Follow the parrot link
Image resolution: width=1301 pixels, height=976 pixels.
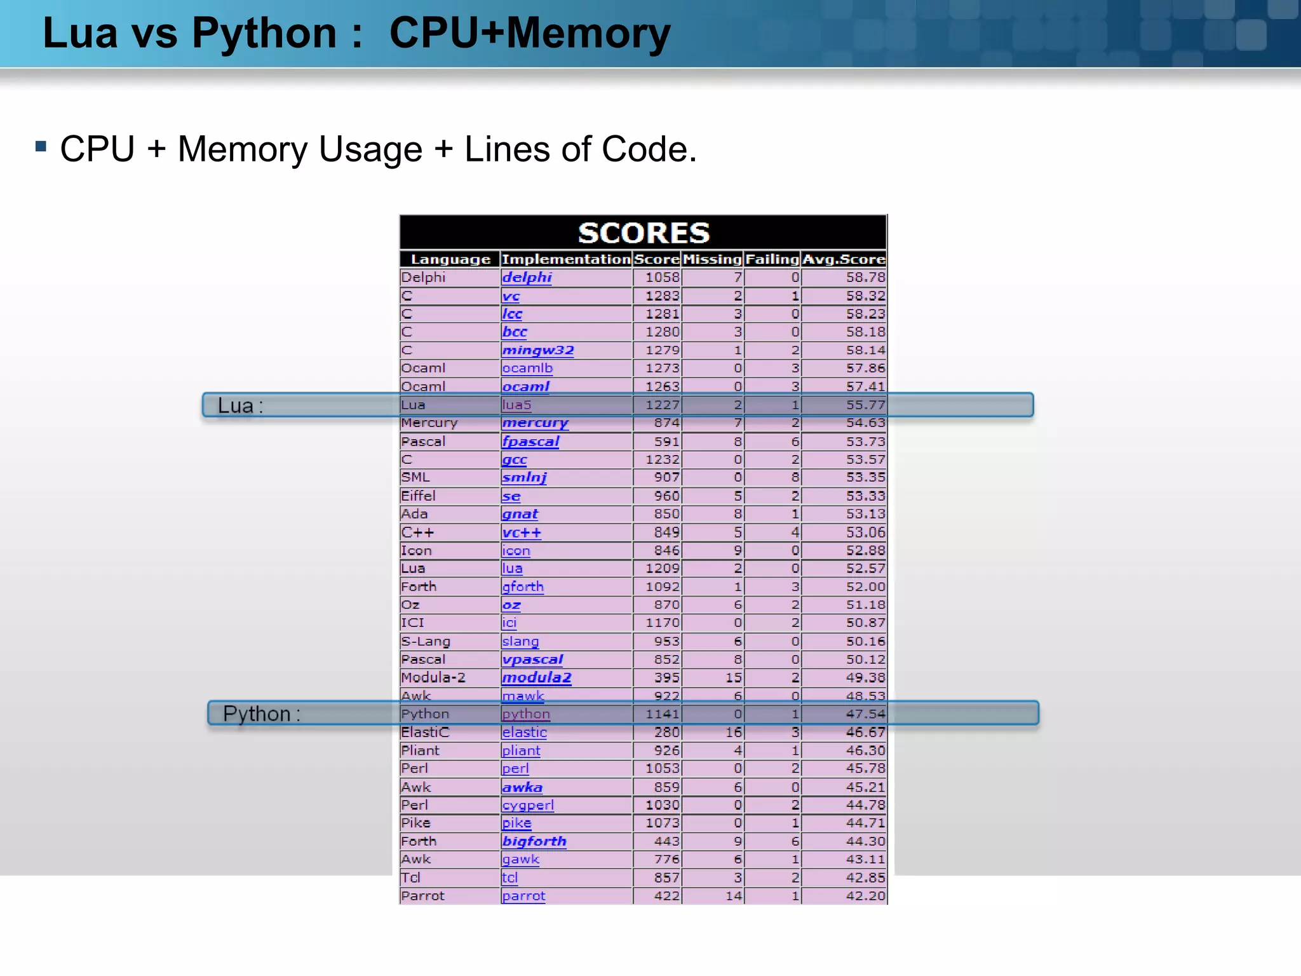523,896
